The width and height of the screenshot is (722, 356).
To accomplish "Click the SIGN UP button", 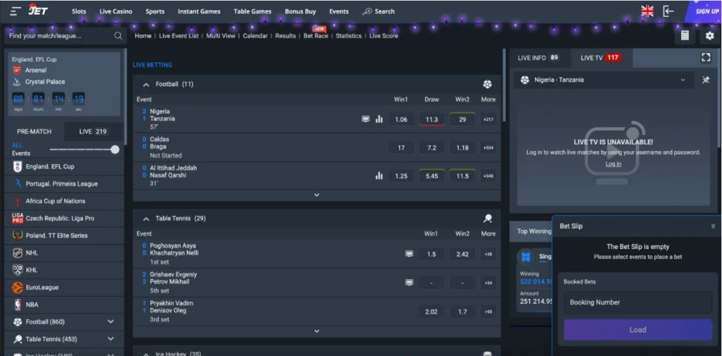I will click(704, 11).
